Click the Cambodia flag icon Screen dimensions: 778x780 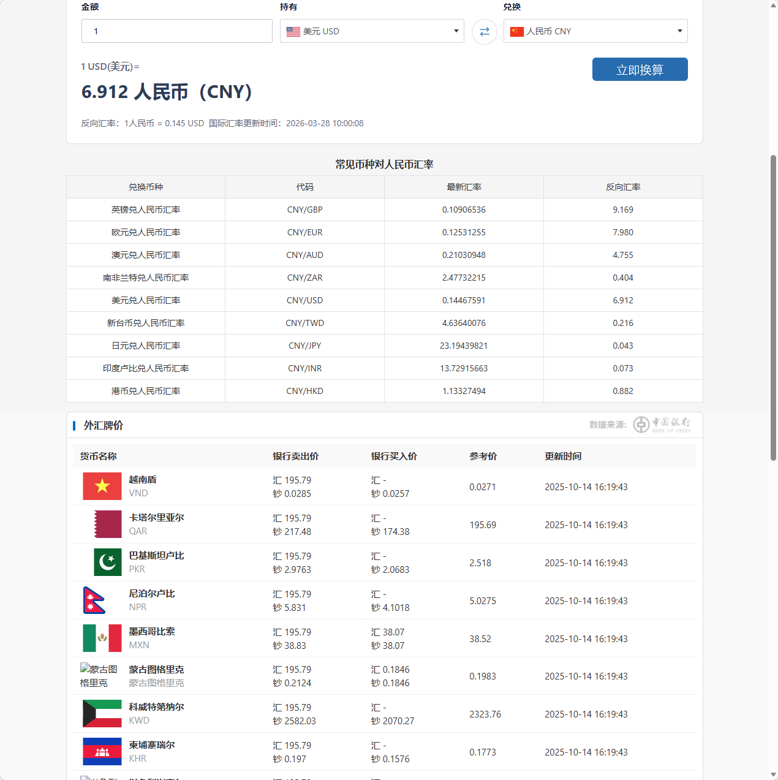102,752
